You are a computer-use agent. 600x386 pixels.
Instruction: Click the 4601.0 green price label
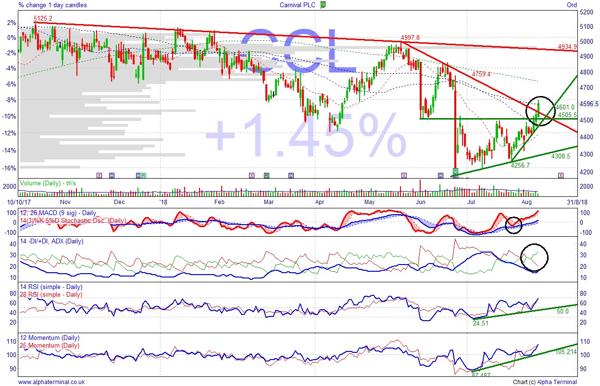tap(565, 108)
